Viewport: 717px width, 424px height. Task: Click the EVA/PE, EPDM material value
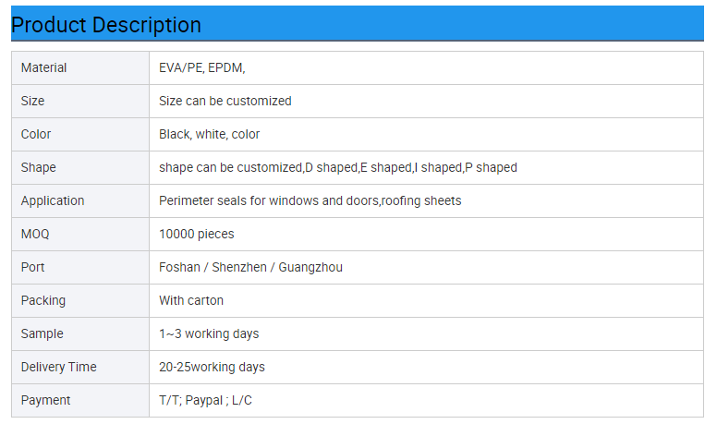click(202, 67)
